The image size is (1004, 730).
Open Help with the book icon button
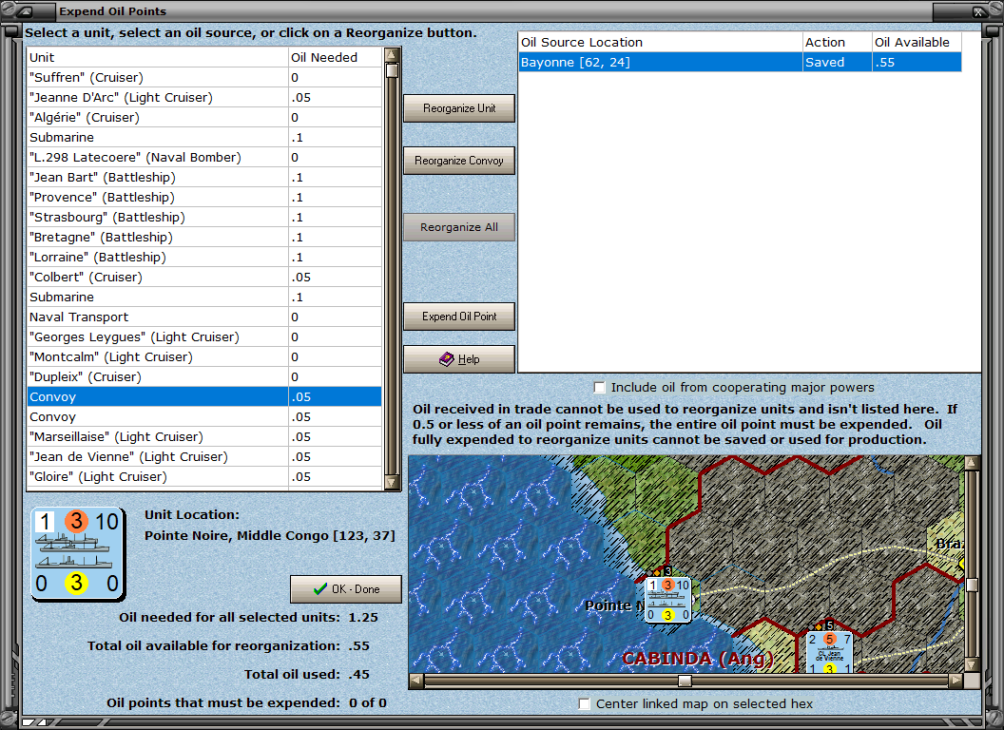point(459,359)
